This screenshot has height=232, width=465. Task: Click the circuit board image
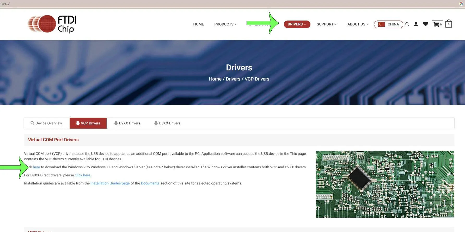point(385,184)
